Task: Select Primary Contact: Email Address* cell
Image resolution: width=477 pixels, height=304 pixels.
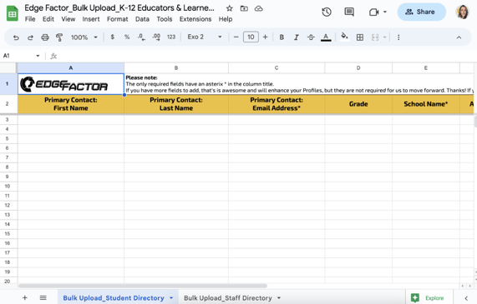Action: (x=277, y=104)
